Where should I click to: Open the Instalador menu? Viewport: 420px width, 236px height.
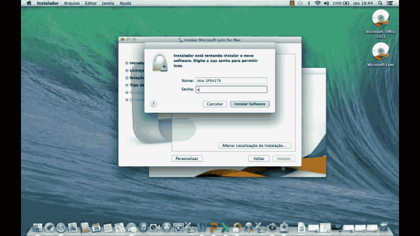coord(48,3)
